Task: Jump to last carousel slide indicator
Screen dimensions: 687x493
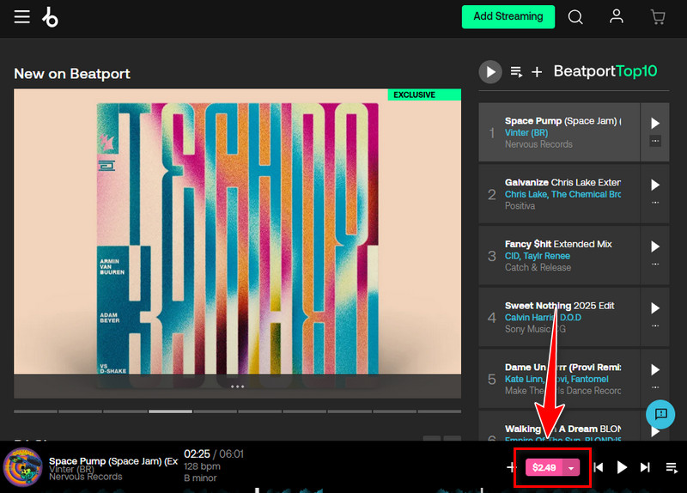Action: 440,411
